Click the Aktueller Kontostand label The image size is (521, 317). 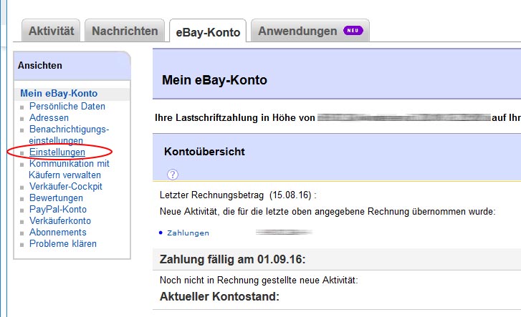(219, 296)
